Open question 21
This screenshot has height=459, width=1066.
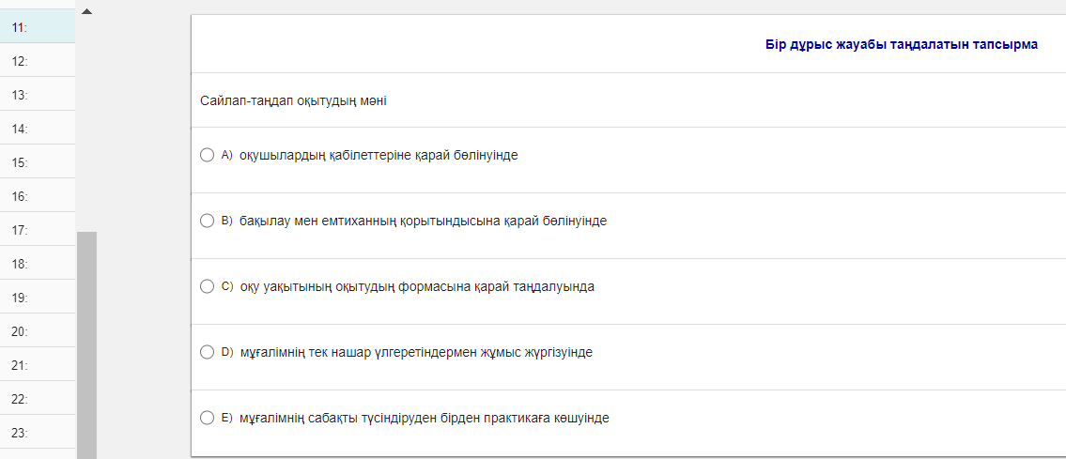click(38, 365)
